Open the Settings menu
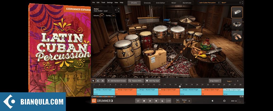The height and width of the screenshot is (111, 273). point(110,3)
